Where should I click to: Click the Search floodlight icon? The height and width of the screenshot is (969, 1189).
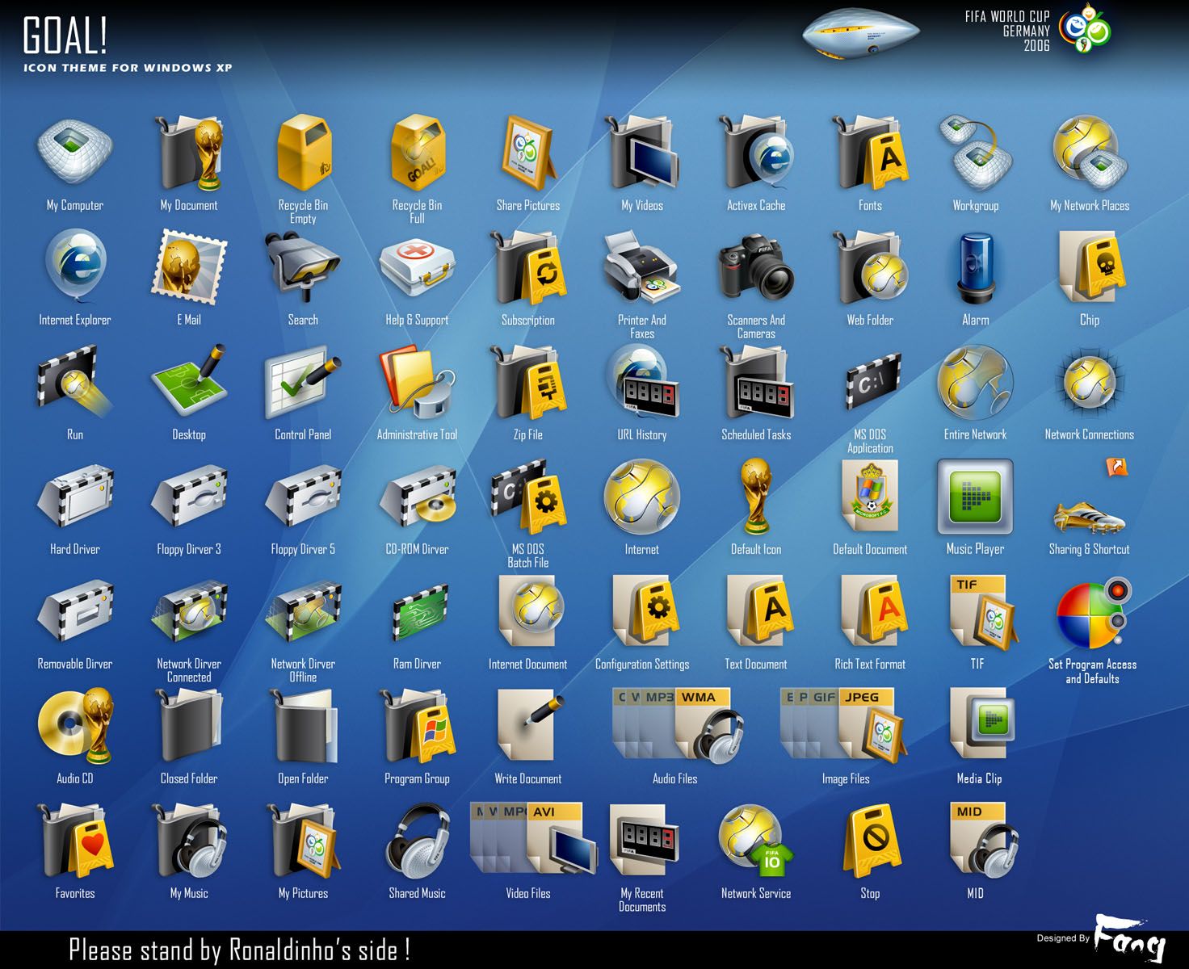[x=303, y=266]
